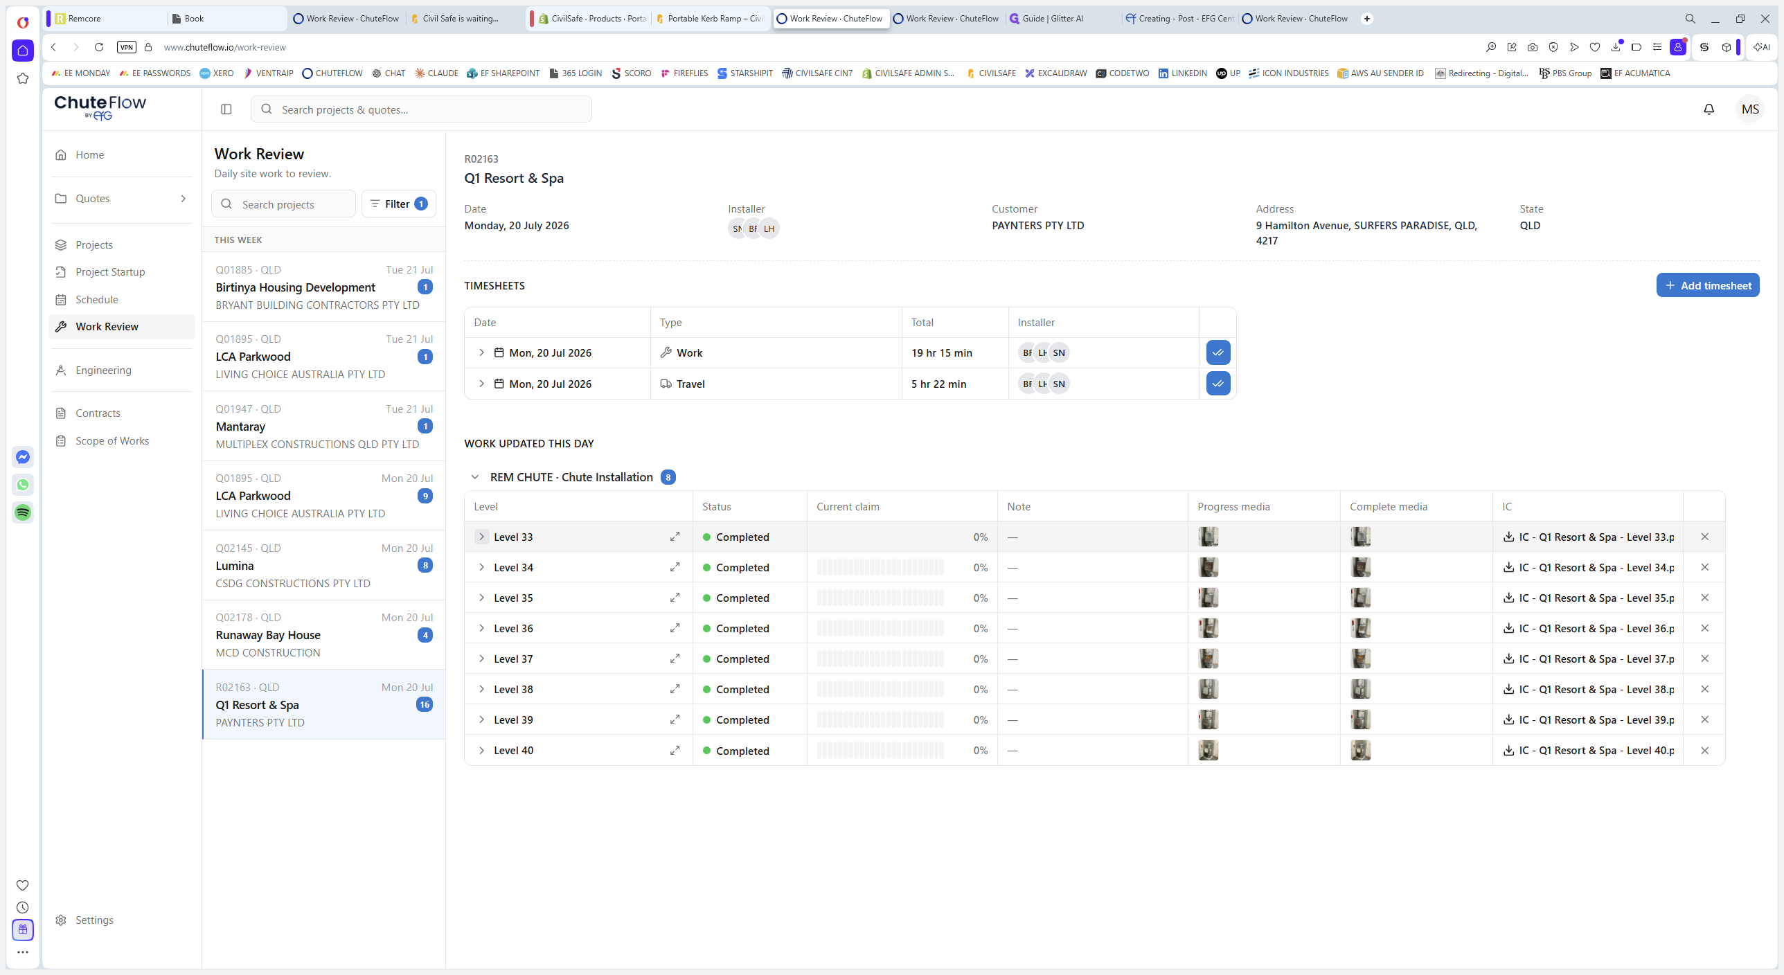Image resolution: width=1784 pixels, height=975 pixels.
Task: Select Runaway Bay House project card
Action: 323,635
